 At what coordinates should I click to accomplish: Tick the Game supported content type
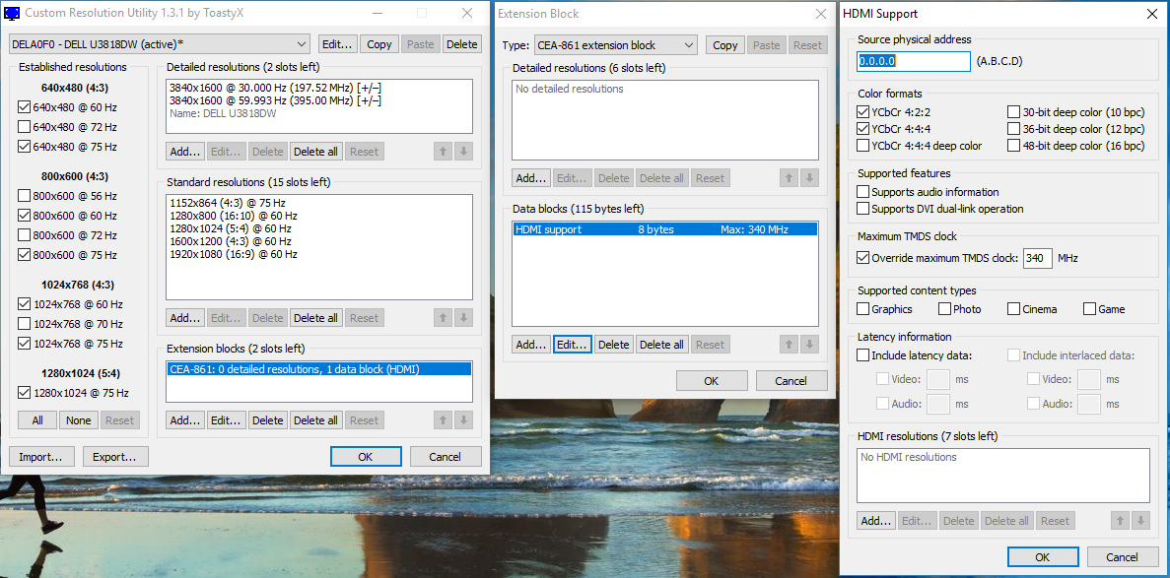coord(1089,309)
